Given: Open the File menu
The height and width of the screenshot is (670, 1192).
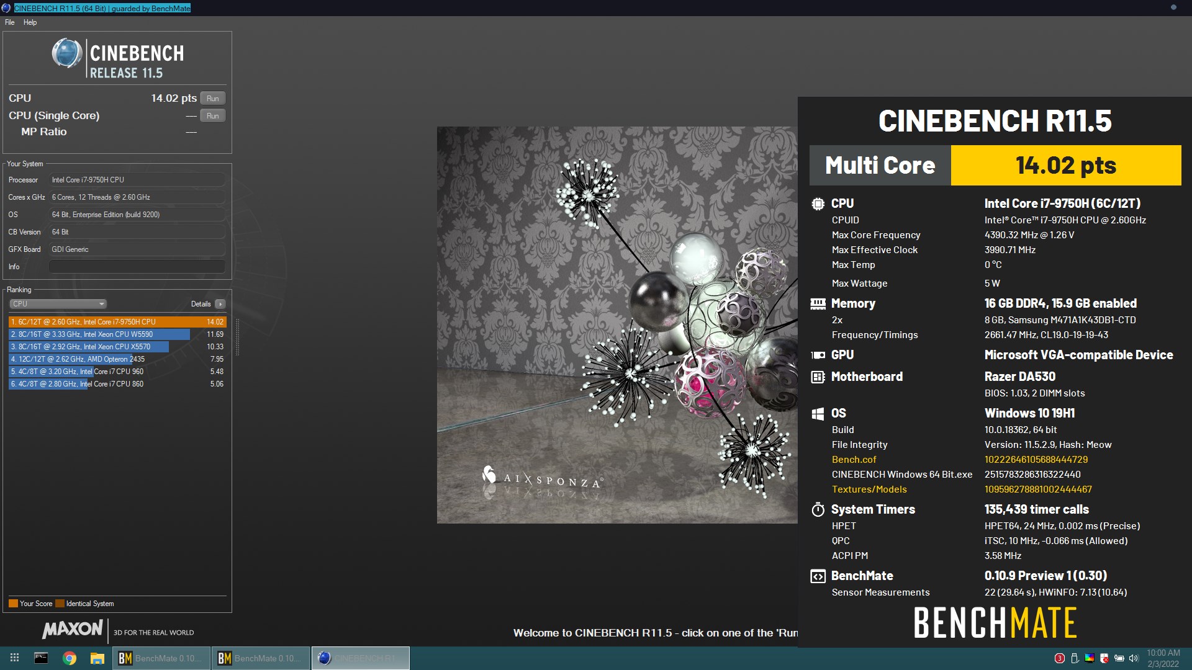Looking at the screenshot, I should point(10,22).
